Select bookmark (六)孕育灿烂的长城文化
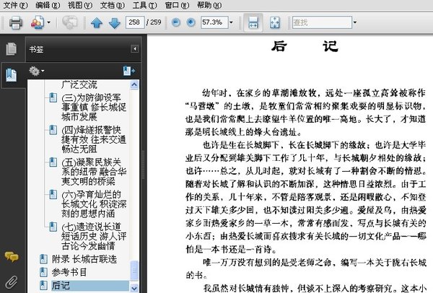 pyautogui.click(x=94, y=204)
